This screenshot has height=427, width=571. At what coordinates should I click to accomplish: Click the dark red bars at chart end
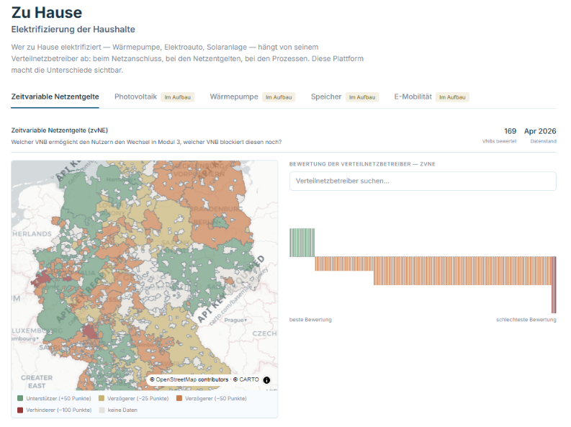click(x=554, y=285)
